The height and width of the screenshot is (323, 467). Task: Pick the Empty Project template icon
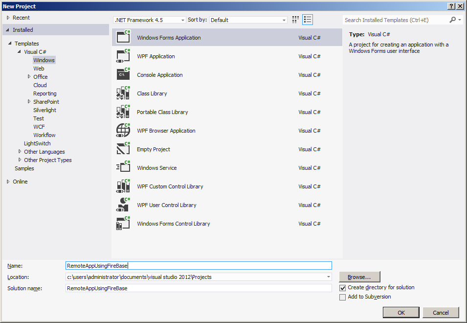(123, 149)
